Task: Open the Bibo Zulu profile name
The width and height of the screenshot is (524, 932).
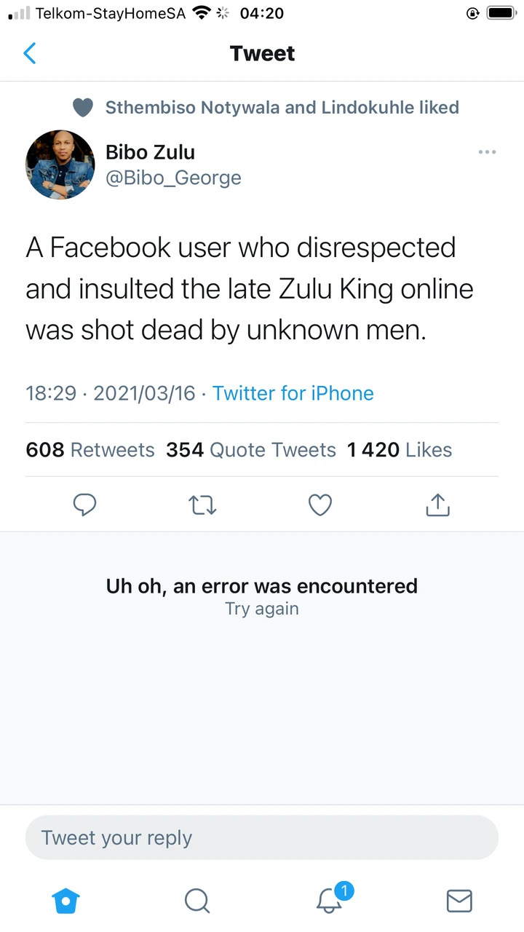Action: coord(150,152)
